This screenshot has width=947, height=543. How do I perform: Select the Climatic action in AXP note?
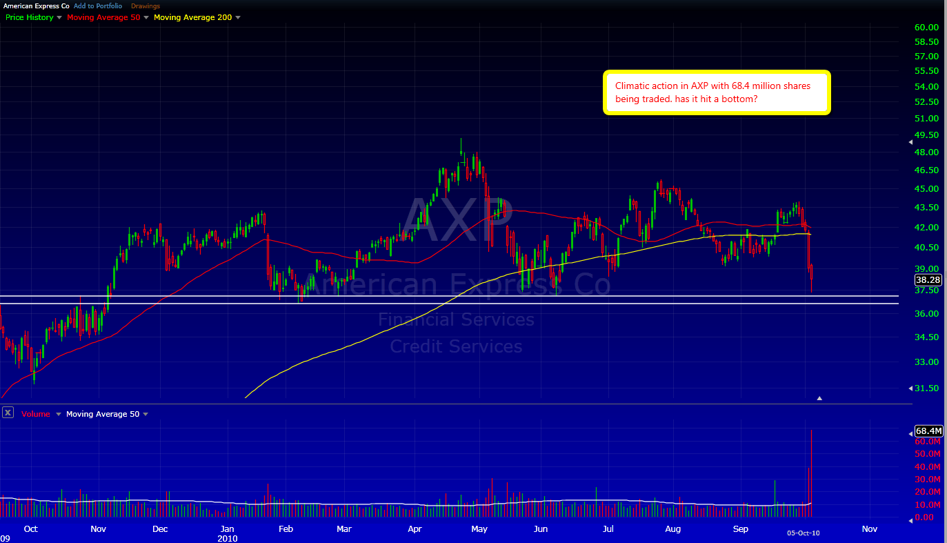pos(717,92)
